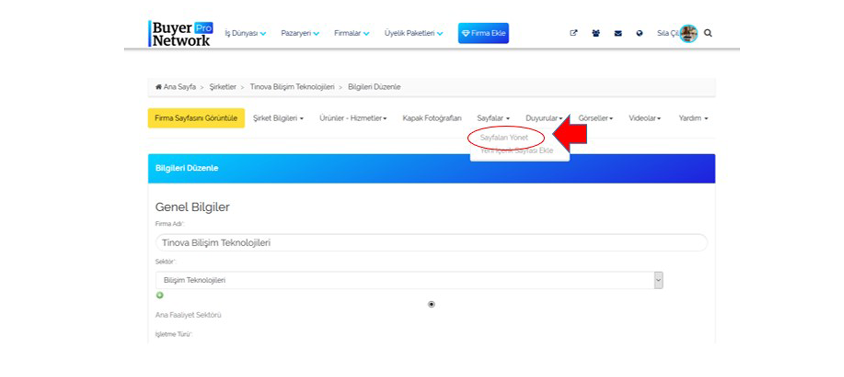Click the mail envelope icon
This screenshot has width=844, height=377.
pyautogui.click(x=619, y=33)
